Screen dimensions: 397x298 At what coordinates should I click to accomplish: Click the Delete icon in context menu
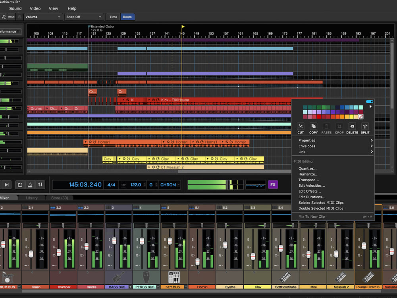click(352, 126)
